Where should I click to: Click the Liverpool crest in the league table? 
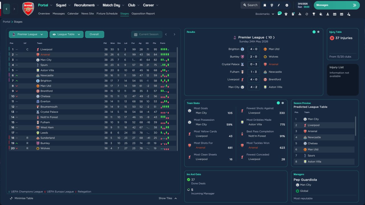38,50
